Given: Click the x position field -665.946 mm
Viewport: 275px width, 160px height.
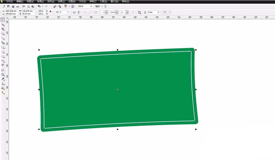Looking at the screenshot, I should pyautogui.click(x=11, y=11).
